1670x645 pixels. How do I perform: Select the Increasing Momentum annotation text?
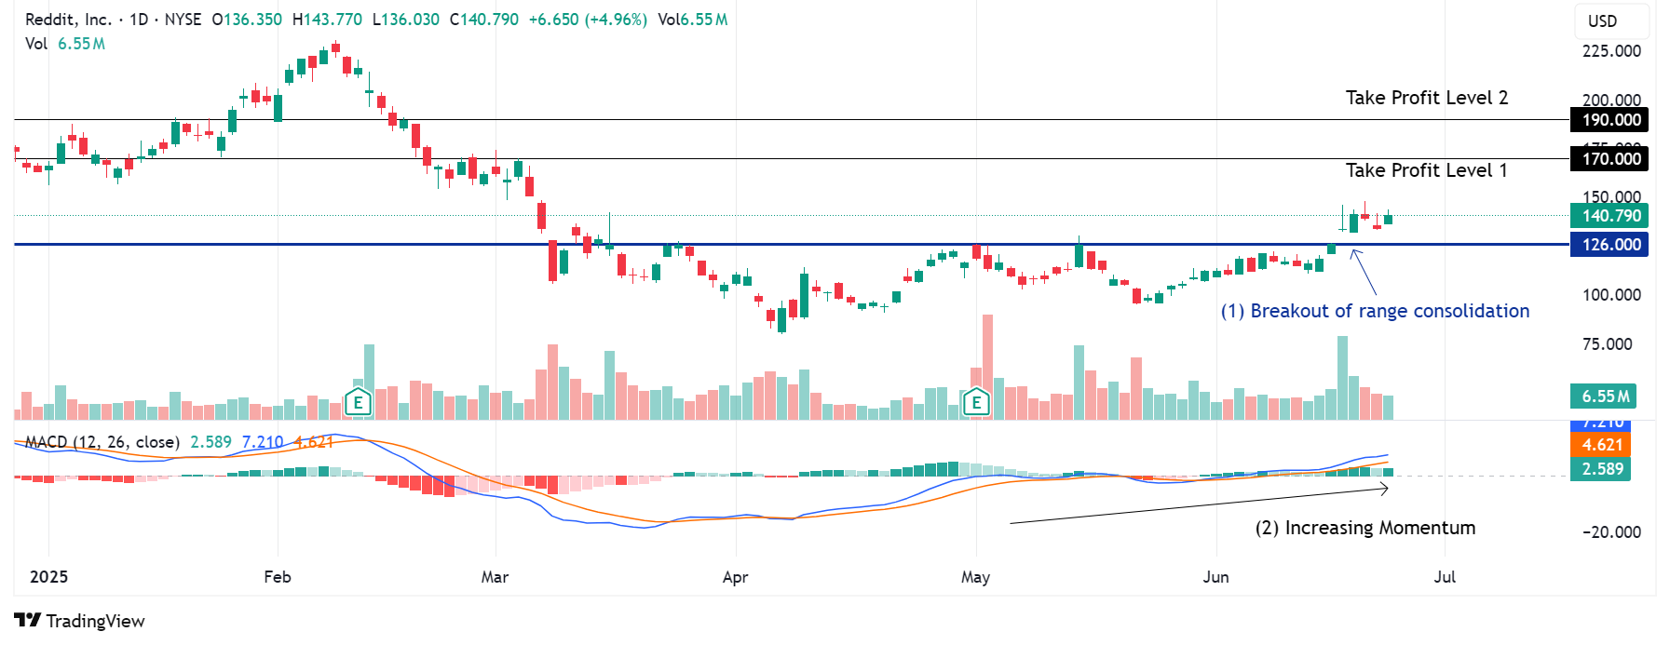tap(1365, 528)
